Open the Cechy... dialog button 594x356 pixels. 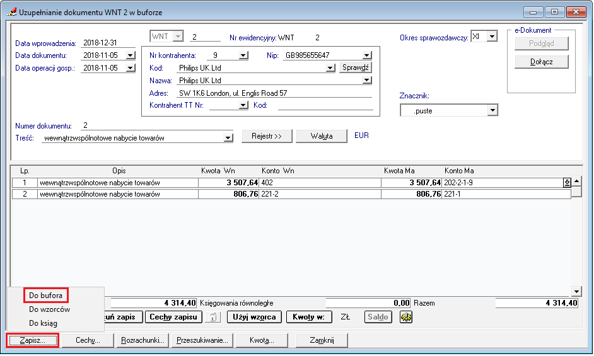(88, 340)
